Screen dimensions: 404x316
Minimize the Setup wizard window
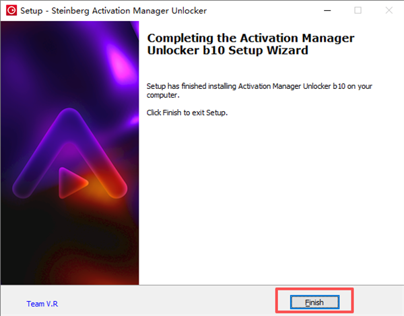[327, 11]
